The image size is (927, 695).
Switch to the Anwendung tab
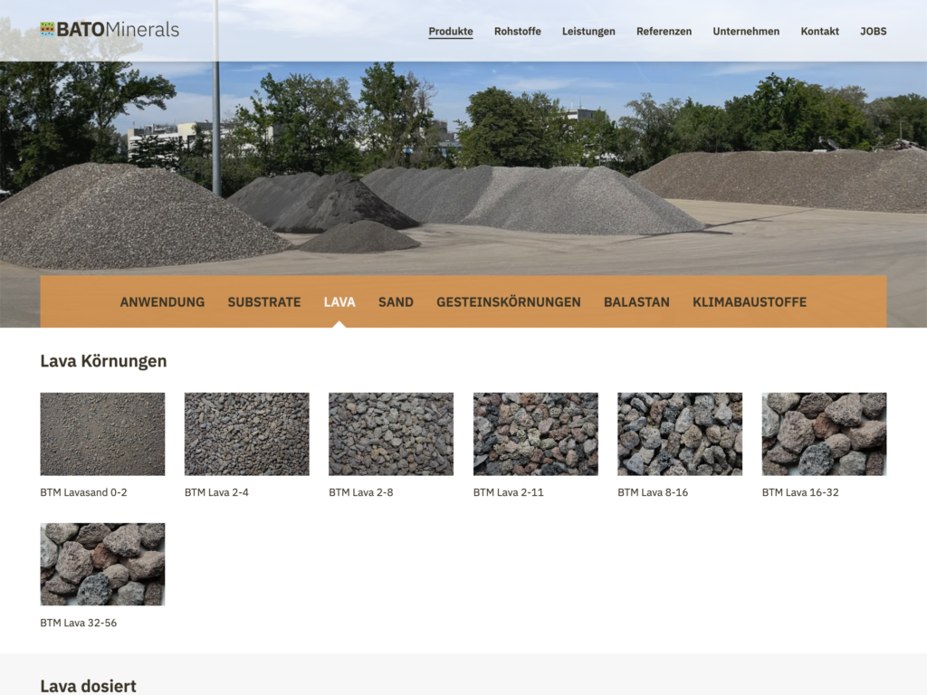coord(162,302)
